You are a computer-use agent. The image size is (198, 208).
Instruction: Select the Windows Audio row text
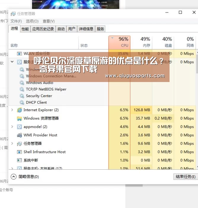40,83
